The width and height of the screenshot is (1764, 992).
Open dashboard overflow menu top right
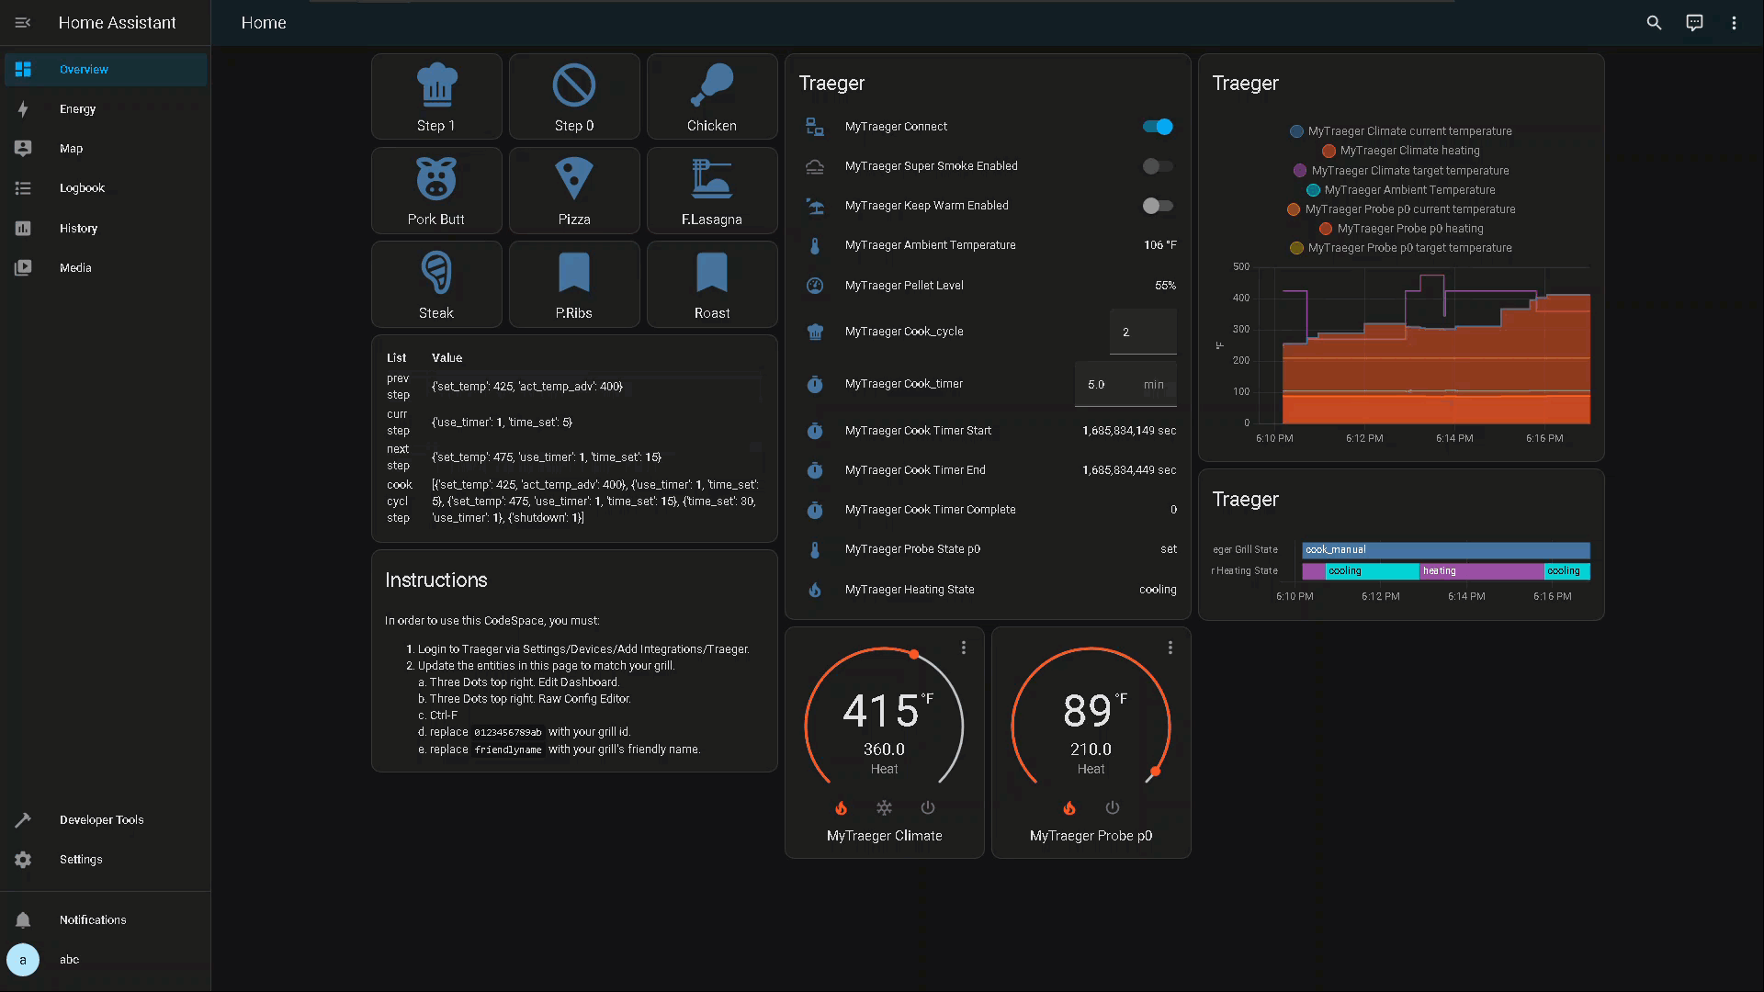pyautogui.click(x=1734, y=23)
